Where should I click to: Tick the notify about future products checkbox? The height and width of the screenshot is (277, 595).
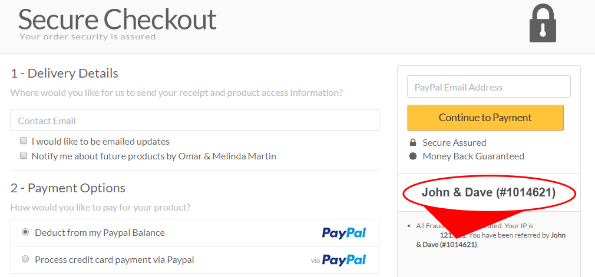click(x=24, y=156)
